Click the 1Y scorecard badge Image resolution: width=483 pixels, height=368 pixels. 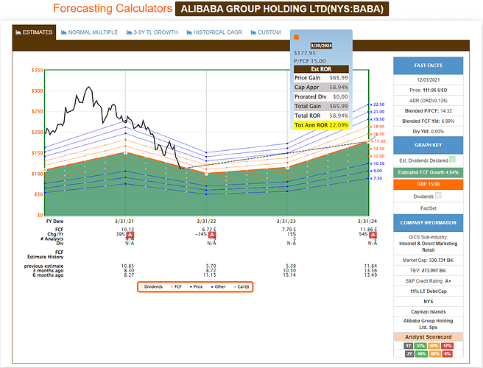pyautogui.click(x=409, y=346)
